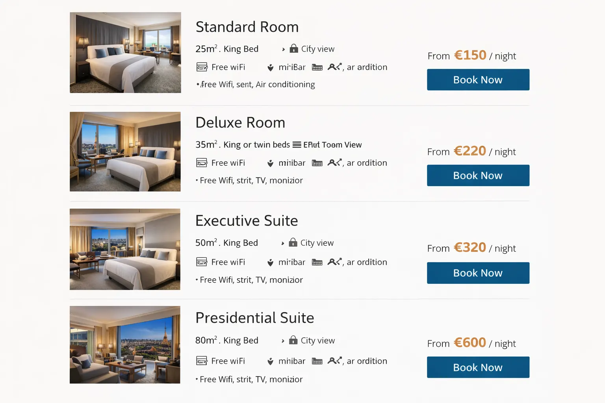Expand the chevron beside Presidential Suite city view
The height and width of the screenshot is (403, 605).
pyautogui.click(x=283, y=341)
